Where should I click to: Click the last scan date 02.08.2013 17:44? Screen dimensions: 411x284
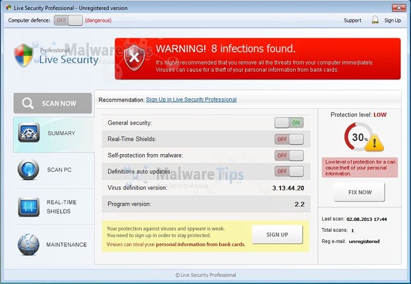click(366, 219)
